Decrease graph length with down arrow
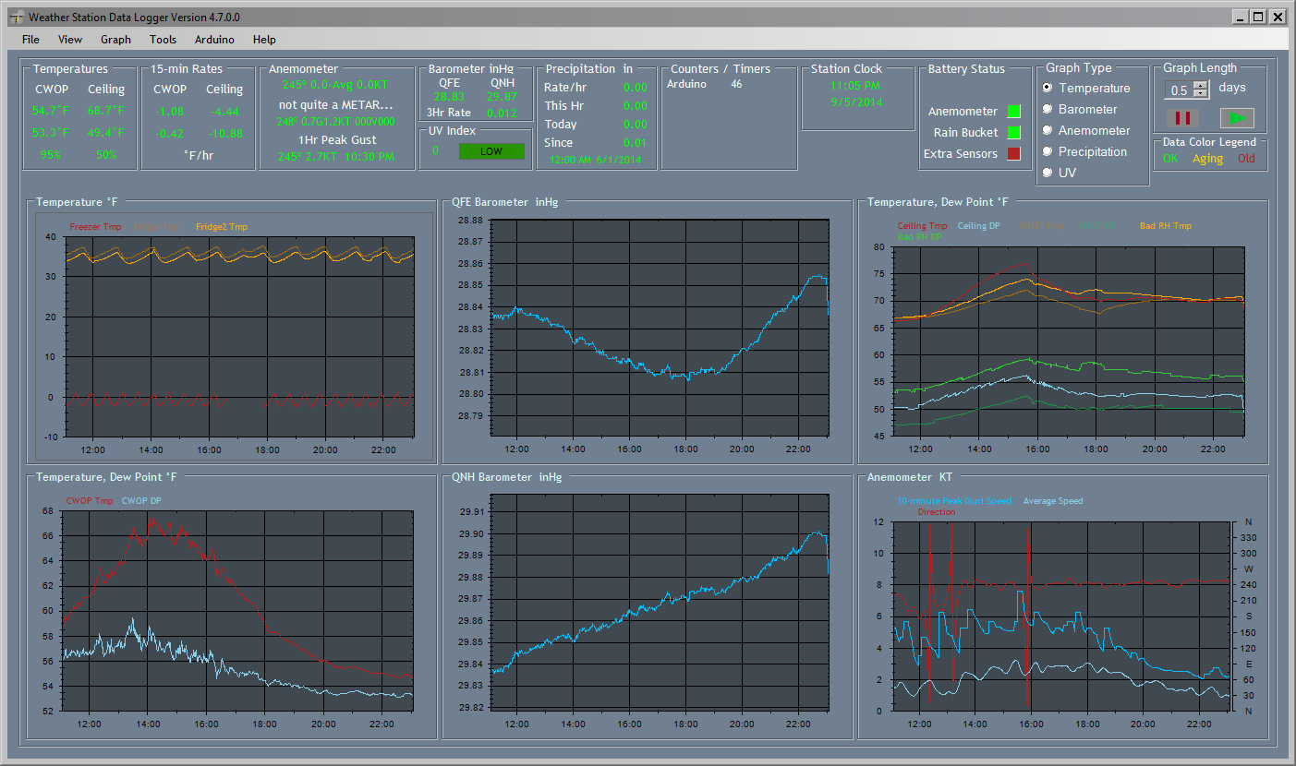 [x=1201, y=94]
